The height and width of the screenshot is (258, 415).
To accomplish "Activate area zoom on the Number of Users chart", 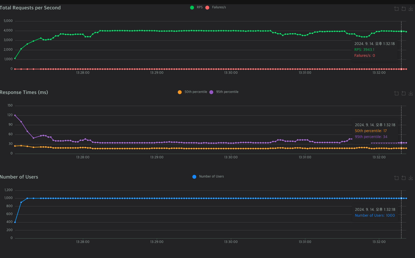I will point(396,178).
